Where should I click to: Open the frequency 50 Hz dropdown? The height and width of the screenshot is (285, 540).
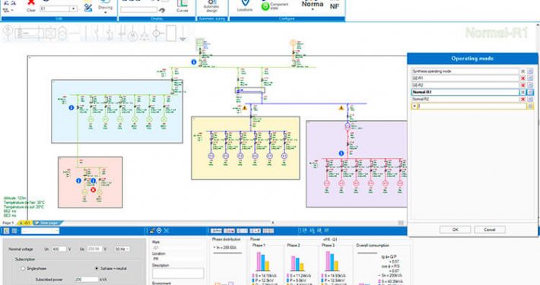coord(122,249)
